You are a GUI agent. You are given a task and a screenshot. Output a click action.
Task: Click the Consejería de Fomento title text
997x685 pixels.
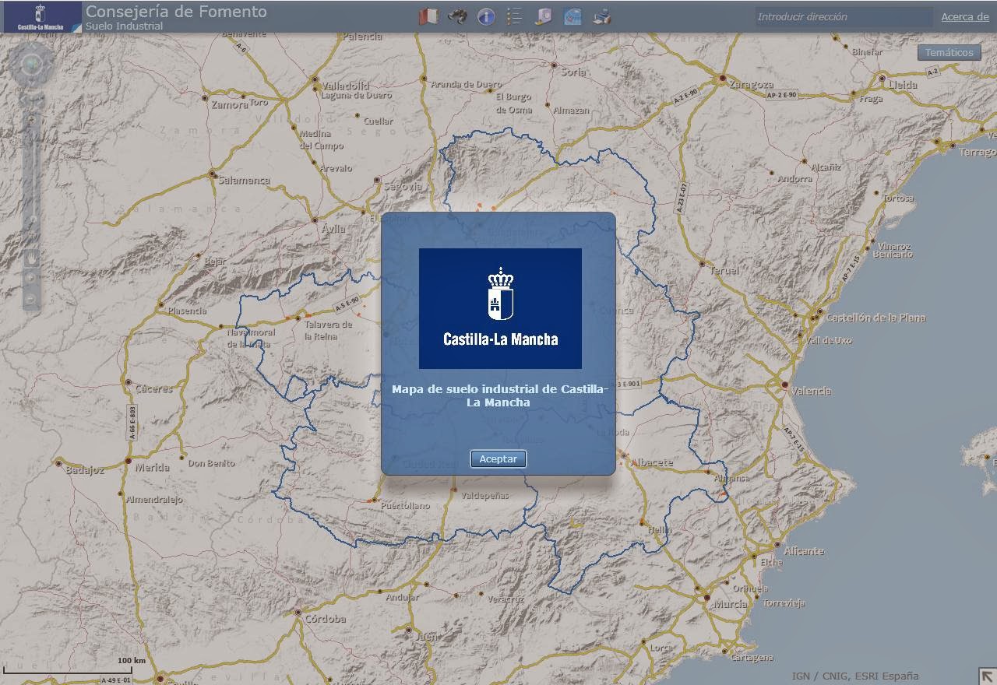[177, 11]
